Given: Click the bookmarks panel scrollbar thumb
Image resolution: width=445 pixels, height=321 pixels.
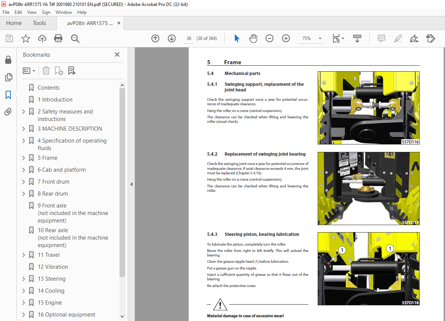Looking at the screenshot, I should [122, 182].
